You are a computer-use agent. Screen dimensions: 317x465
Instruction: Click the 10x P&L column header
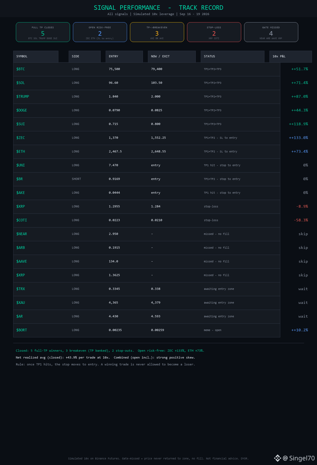tap(291, 57)
